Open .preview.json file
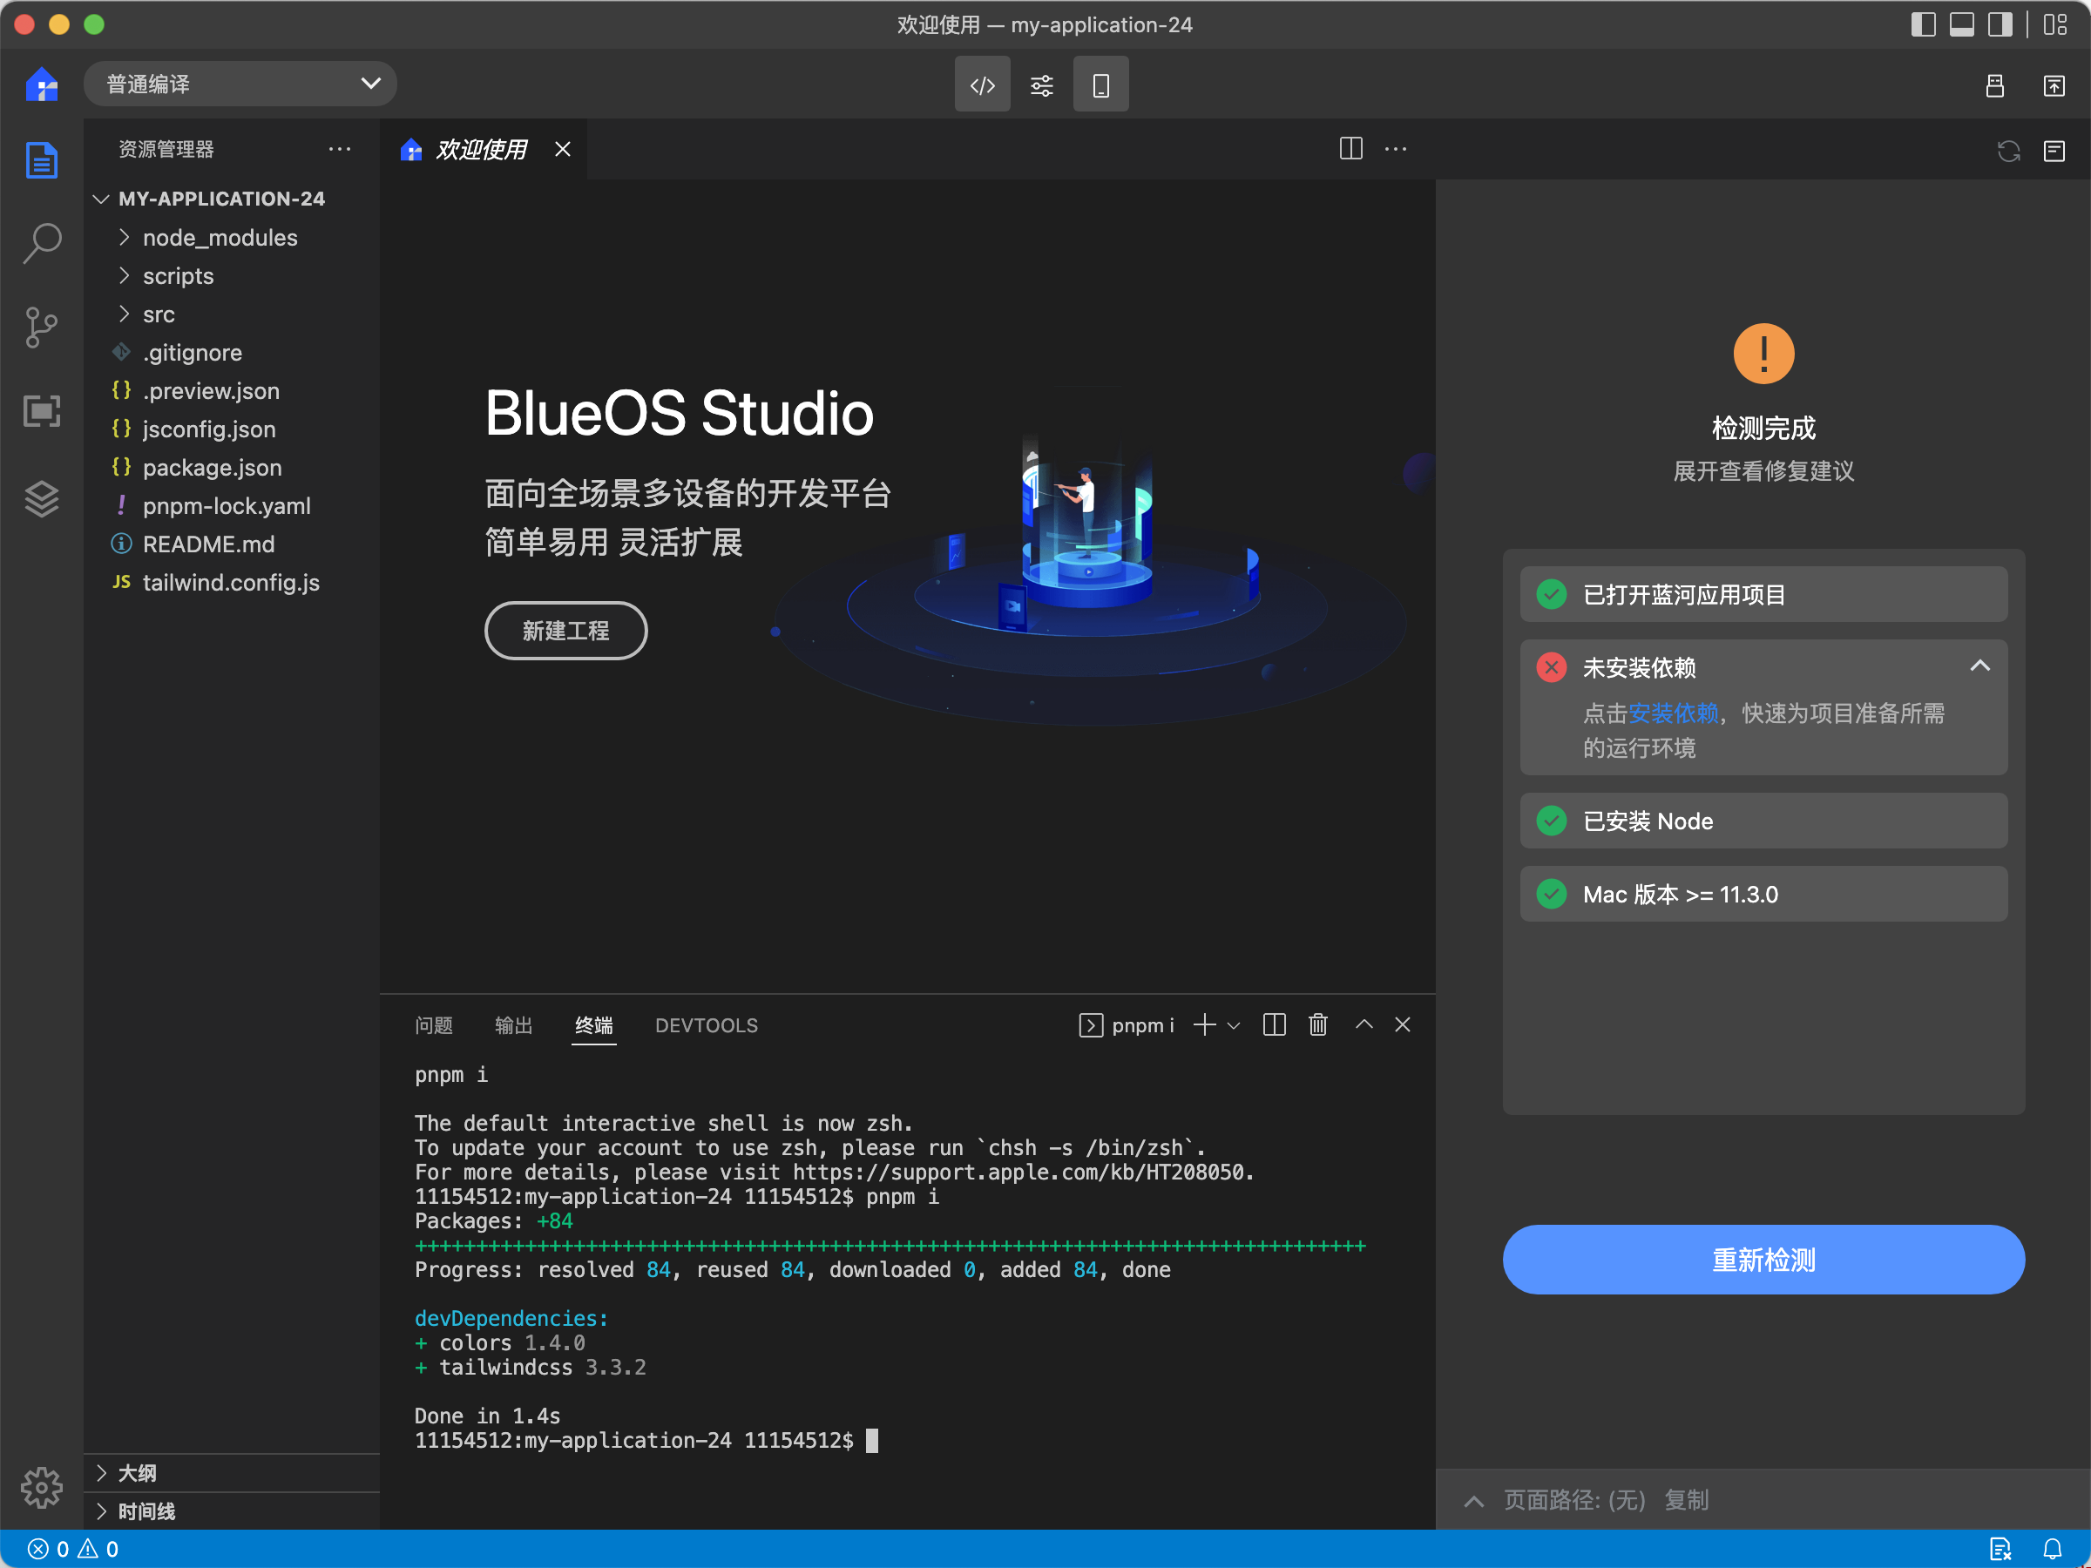Viewport: 2091px width, 1568px height. pyautogui.click(x=232, y=390)
